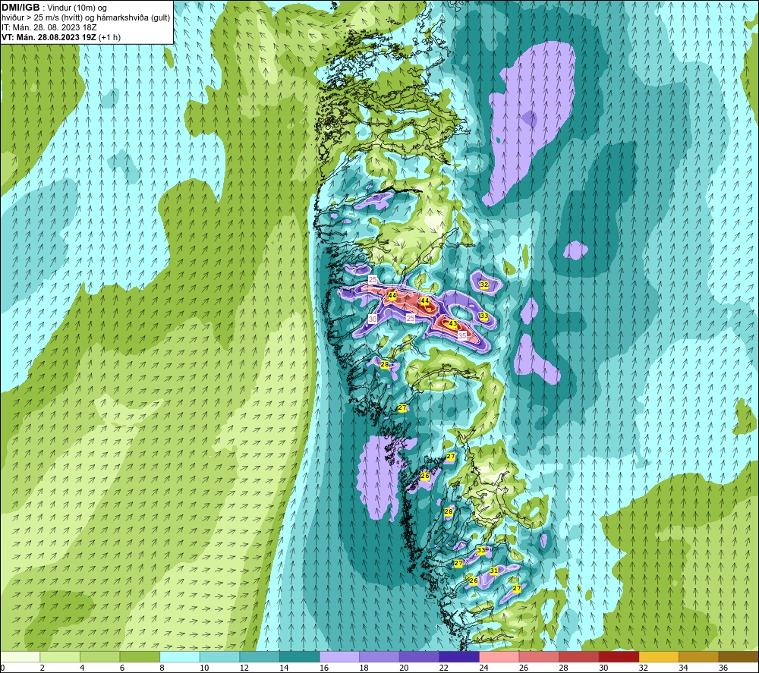Click the 26–28 m/s salmon legend swatch
Viewport: 759px width, 673px height.
pyautogui.click(x=539, y=656)
